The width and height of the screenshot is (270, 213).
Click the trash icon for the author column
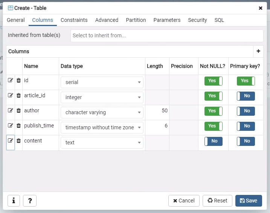[18, 111]
